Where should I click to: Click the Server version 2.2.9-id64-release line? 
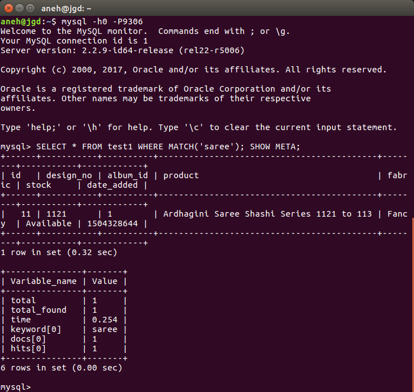tap(123, 50)
